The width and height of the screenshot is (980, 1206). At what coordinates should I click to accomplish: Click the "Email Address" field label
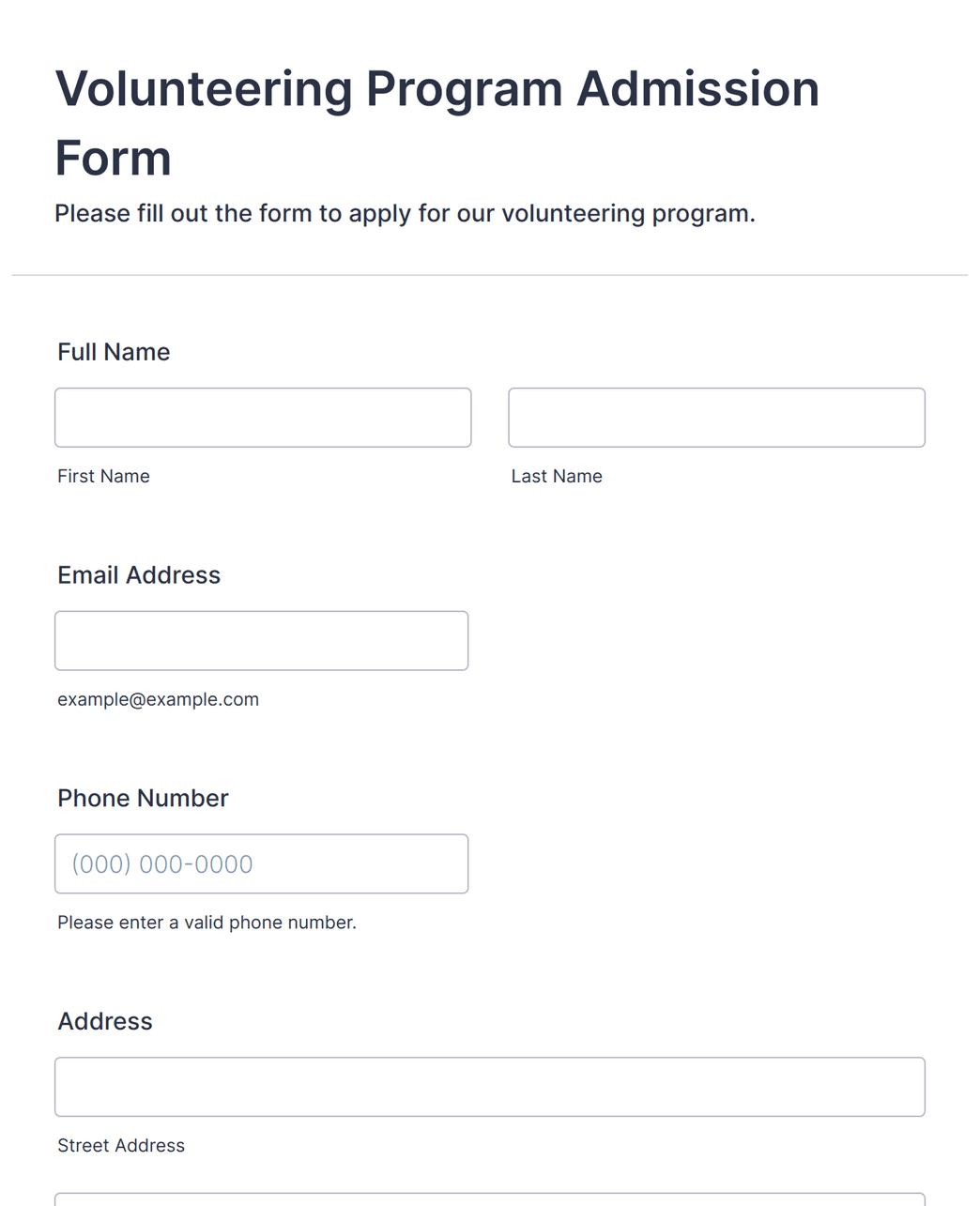pos(139,575)
